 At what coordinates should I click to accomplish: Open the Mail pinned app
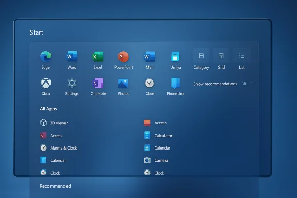coord(150,60)
